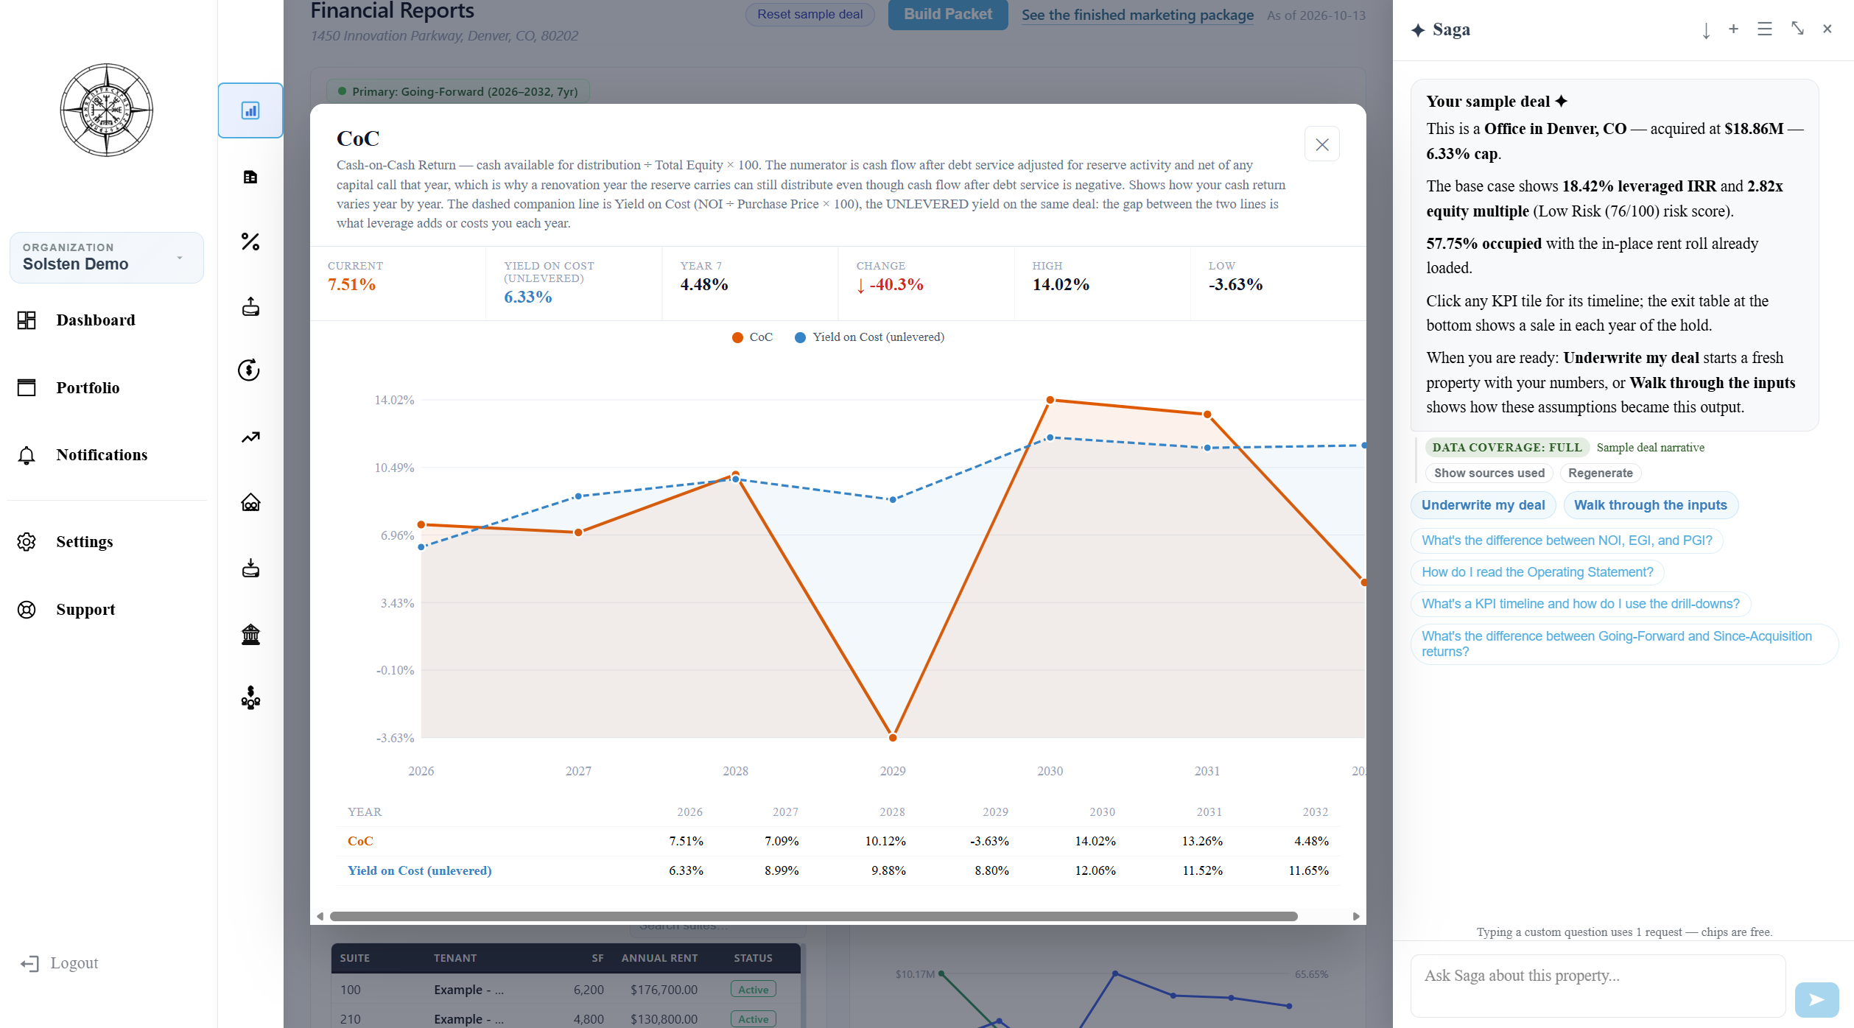1854x1028 pixels.
Task: Click Underwrite my deal chip
Action: [1483, 505]
